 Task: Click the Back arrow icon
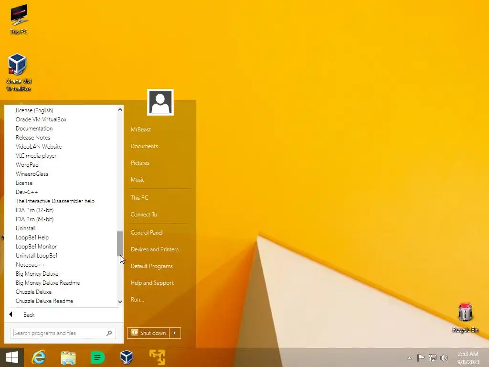click(11, 314)
